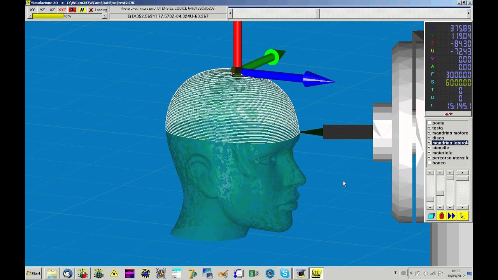The width and height of the screenshot is (498, 280).
Task: Open the blue hexagon app on taskbar
Action: click(x=270, y=273)
